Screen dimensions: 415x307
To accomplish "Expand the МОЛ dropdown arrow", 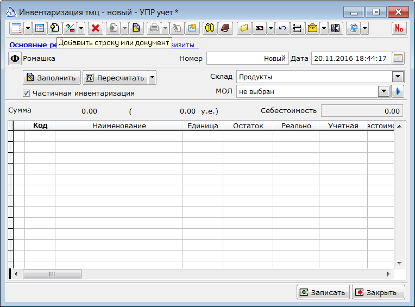I will tap(383, 92).
